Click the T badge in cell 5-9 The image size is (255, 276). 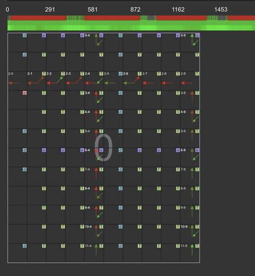pyautogui.click(x=197, y=131)
